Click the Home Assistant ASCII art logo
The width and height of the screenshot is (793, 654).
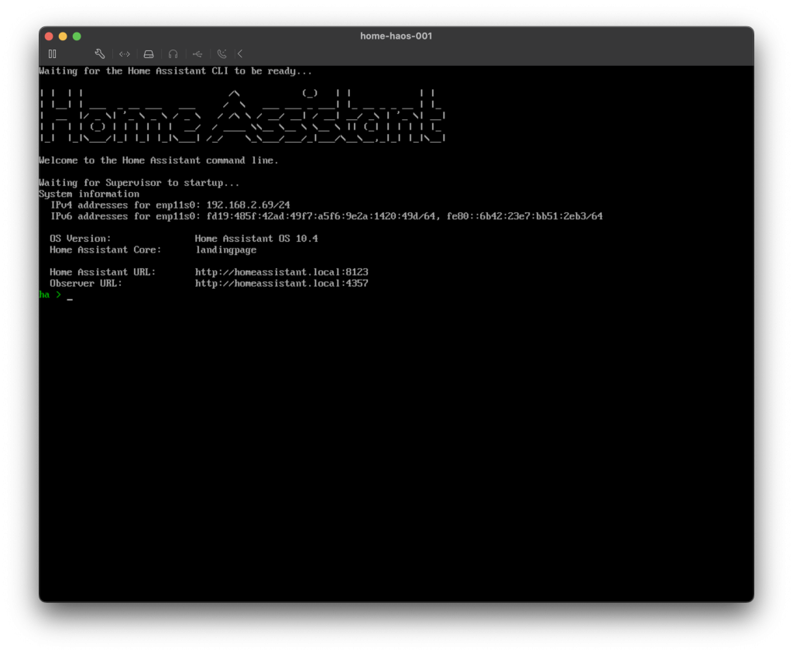pos(242,115)
